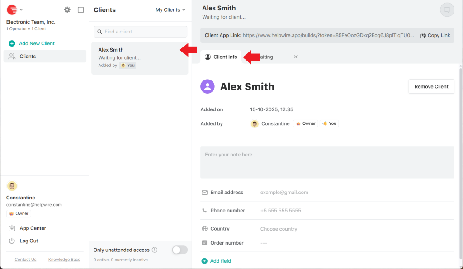The image size is (463, 269).
Task: Click the hash icon for Order number
Action: [x=204, y=243]
